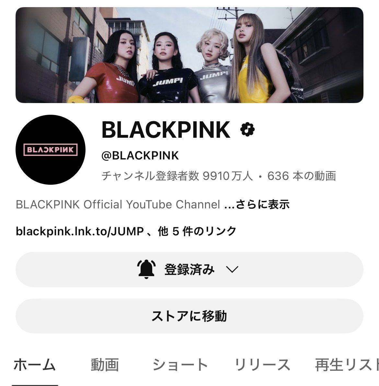Screen dimensions: 379x386
Task: Tap the BLACKPINK channel title
Action: pos(166,130)
